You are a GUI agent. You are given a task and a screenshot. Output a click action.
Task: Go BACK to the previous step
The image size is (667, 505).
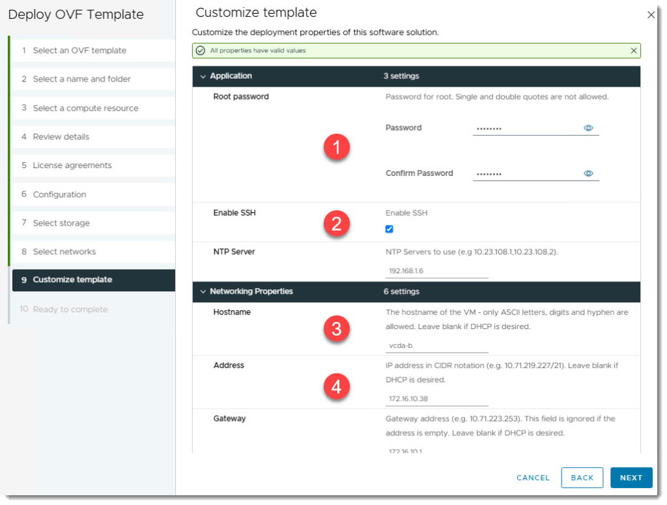coord(582,478)
